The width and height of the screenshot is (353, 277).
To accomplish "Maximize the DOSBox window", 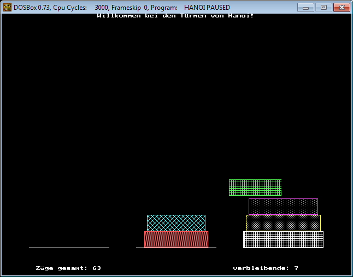I will coord(323,8).
